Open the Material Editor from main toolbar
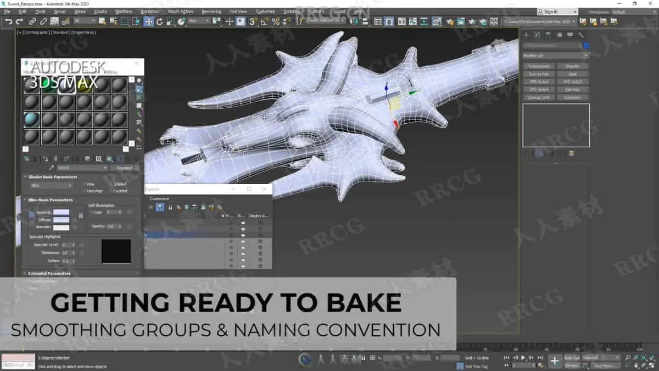This screenshot has width=659, height=371. pyautogui.click(x=437, y=21)
